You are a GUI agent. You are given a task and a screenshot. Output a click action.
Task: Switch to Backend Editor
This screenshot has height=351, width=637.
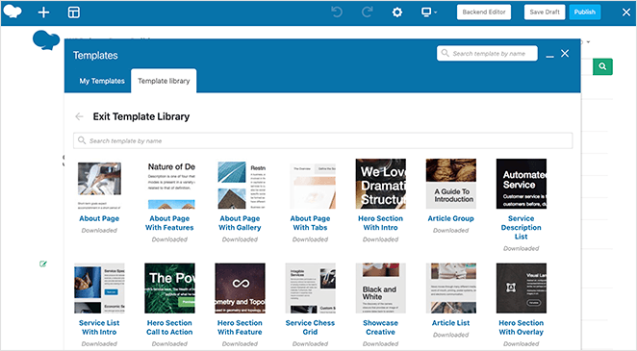(x=484, y=13)
